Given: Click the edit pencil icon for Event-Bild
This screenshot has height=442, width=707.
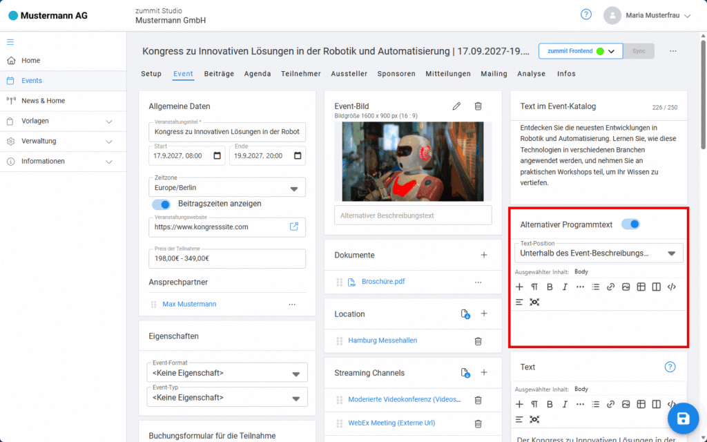Looking at the screenshot, I should tap(456, 106).
